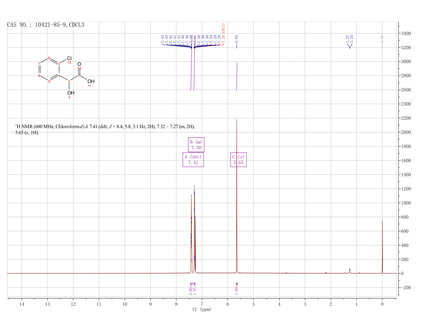The width and height of the screenshot is (432, 334).
Task: Click the integral curve above the 5.65 peak
Action: click(x=237, y=76)
